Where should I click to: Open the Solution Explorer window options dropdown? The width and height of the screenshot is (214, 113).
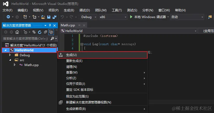click(45, 25)
